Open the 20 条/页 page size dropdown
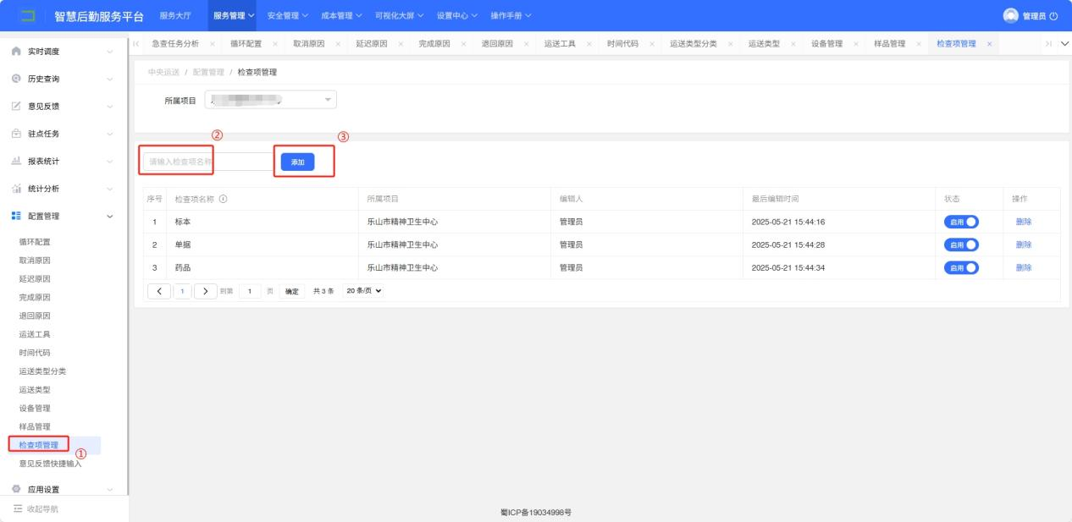The height and width of the screenshot is (522, 1072). pos(363,291)
